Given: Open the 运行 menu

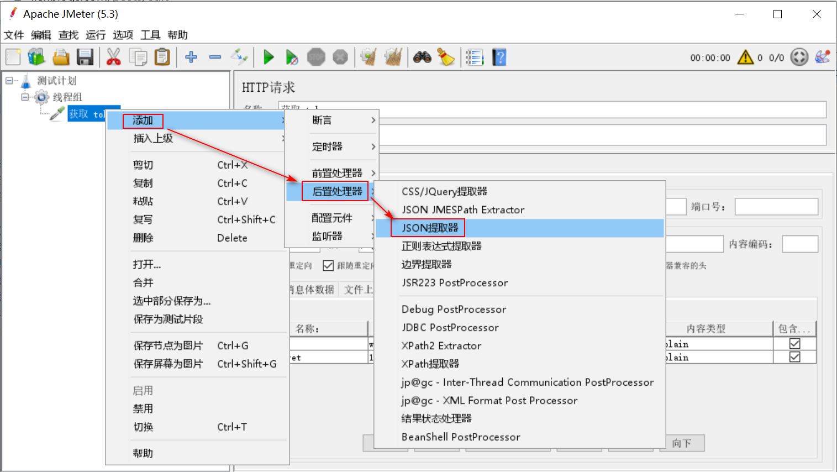Looking at the screenshot, I should pos(96,35).
